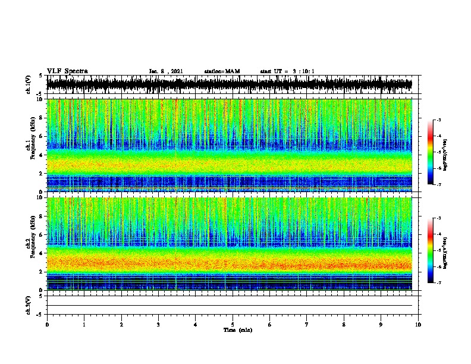Click the ch.1 spectrogram panel
The image size is (471, 364).
230,145
